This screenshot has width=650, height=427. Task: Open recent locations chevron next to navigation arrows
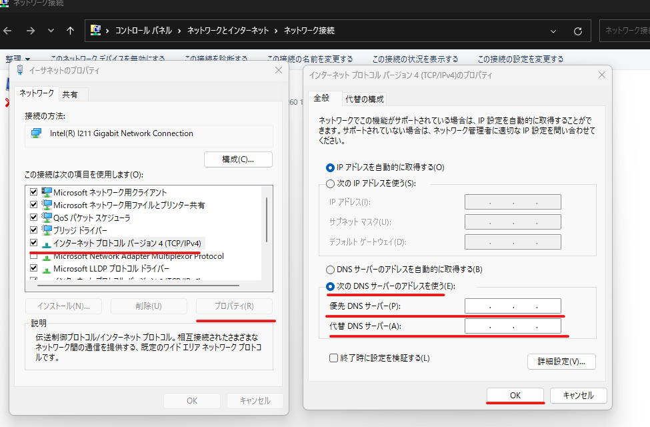(x=51, y=31)
